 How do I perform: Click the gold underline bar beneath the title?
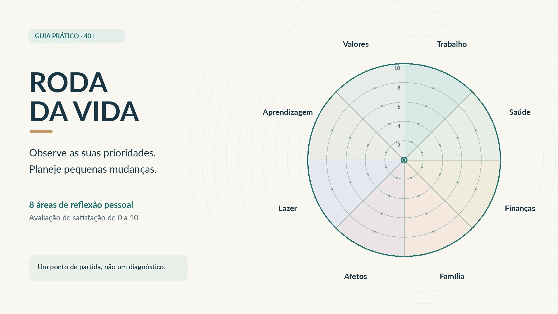click(x=41, y=131)
